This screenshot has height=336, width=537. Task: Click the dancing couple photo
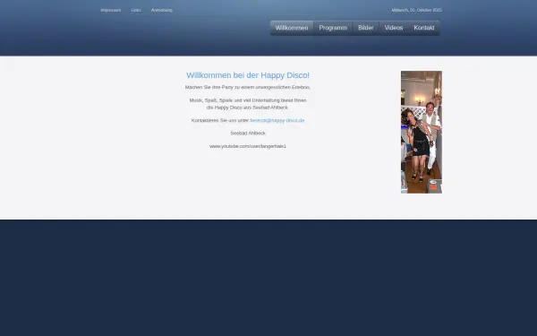[422, 132]
